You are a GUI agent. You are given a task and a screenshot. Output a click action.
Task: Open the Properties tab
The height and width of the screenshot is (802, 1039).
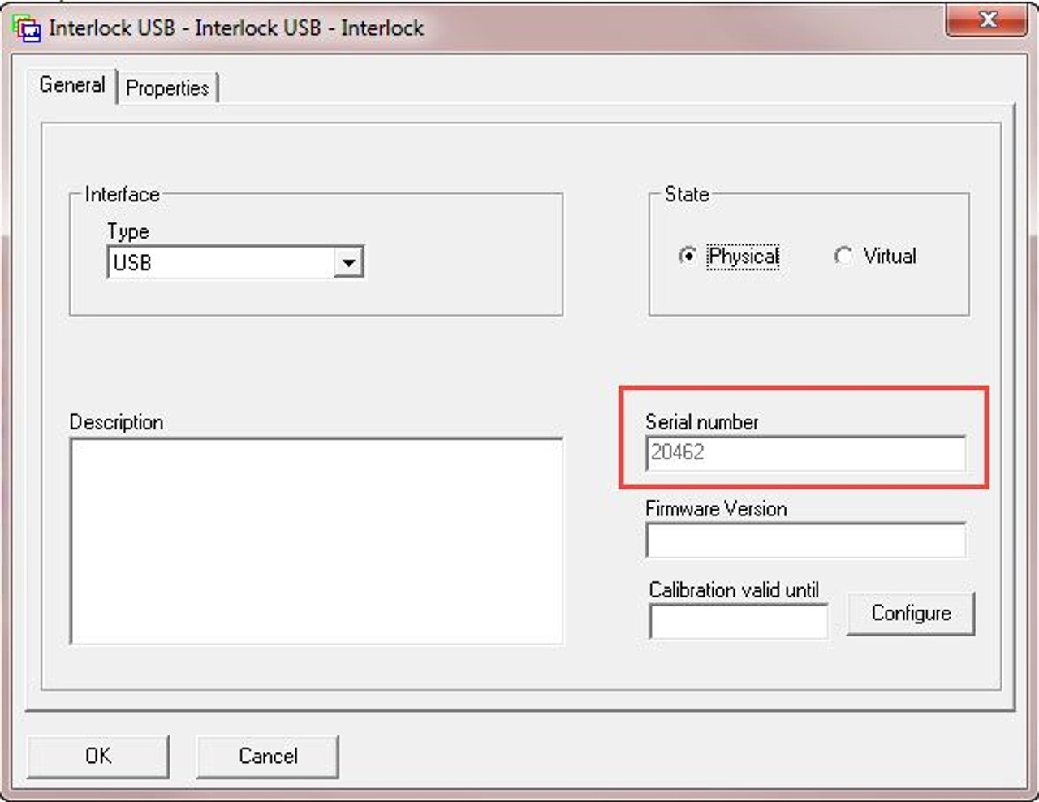point(167,88)
